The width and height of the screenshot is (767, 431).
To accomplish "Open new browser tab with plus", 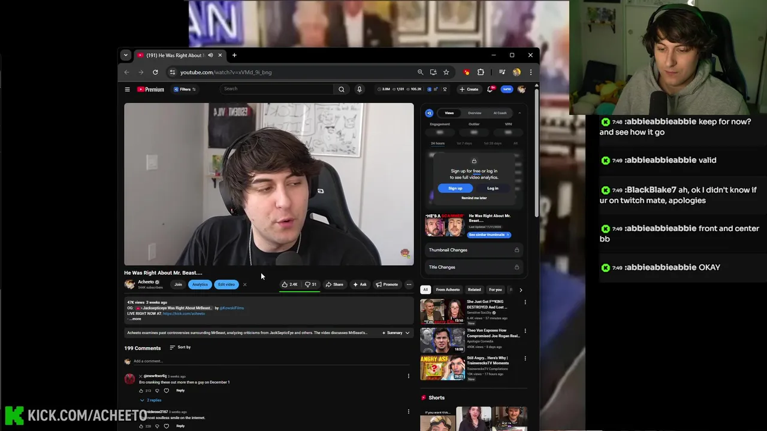I will pos(234,55).
